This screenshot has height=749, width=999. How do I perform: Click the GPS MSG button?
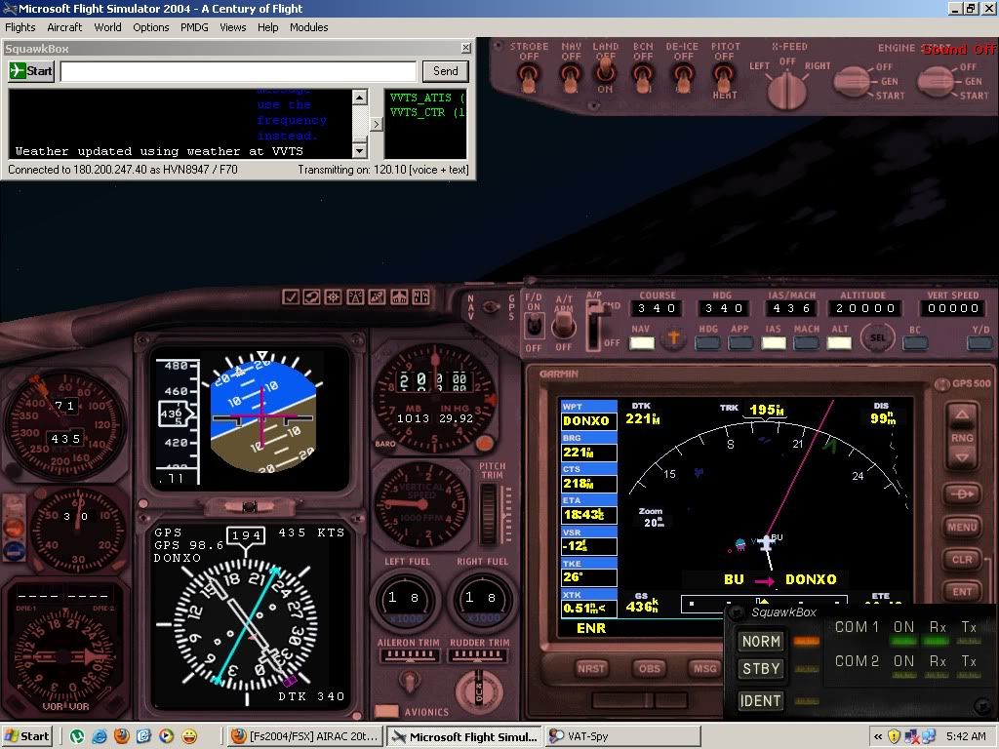click(x=704, y=668)
